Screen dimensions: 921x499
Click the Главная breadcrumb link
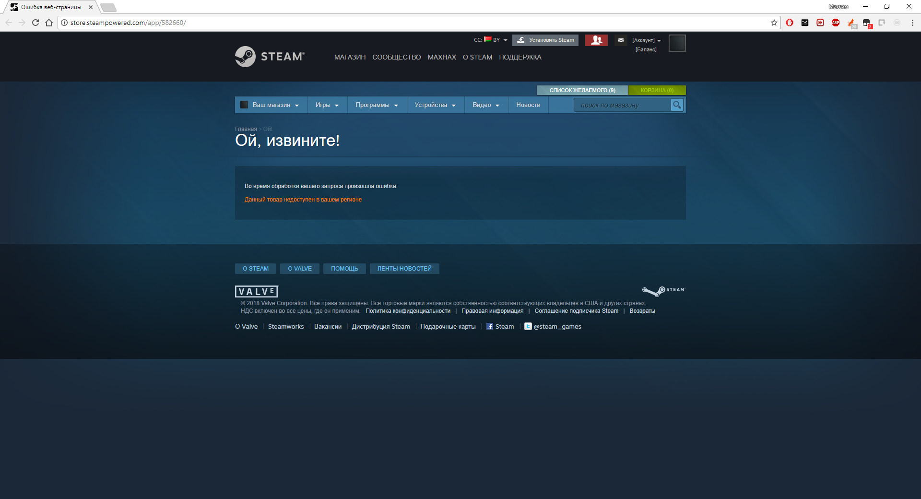[x=246, y=129]
